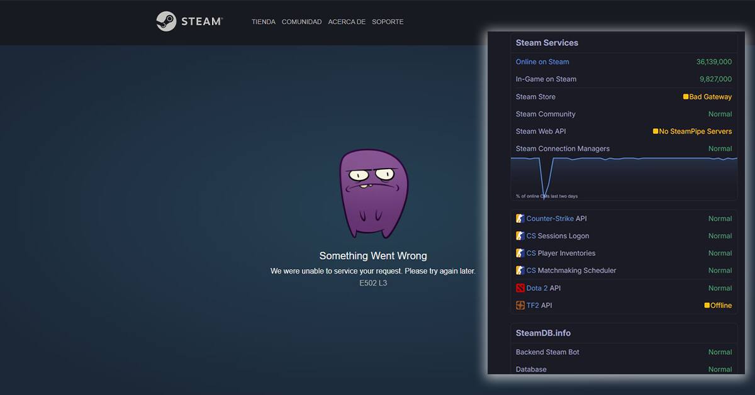
Task: Open the SOPORTE menu item
Action: coord(388,22)
